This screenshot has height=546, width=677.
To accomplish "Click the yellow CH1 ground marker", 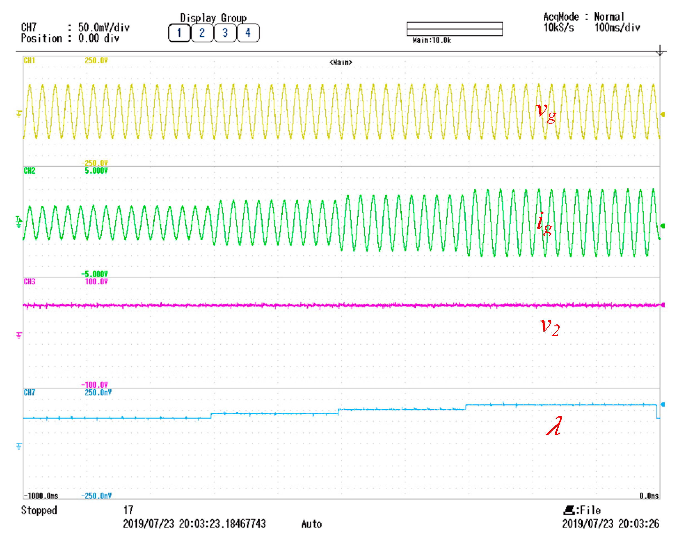I will coord(19,114).
